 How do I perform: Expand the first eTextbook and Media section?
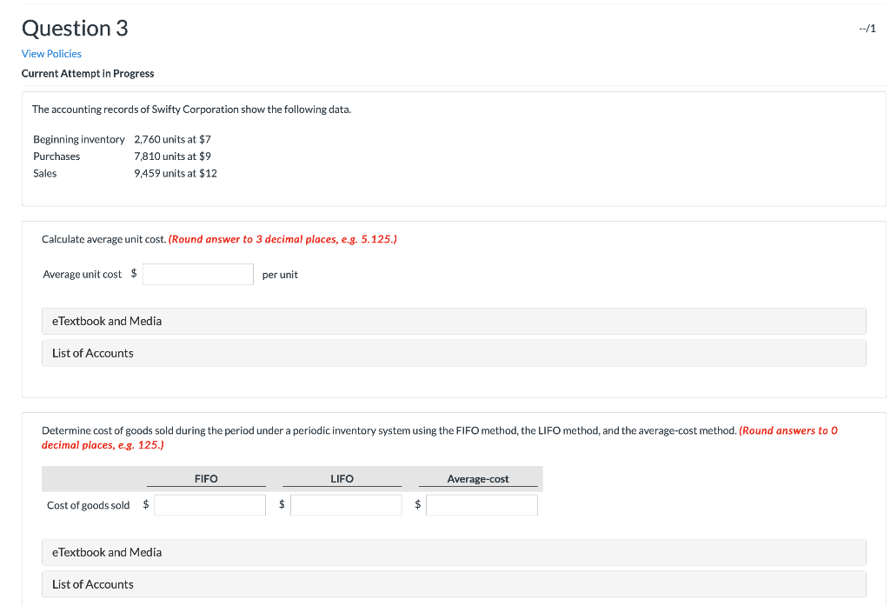107,321
